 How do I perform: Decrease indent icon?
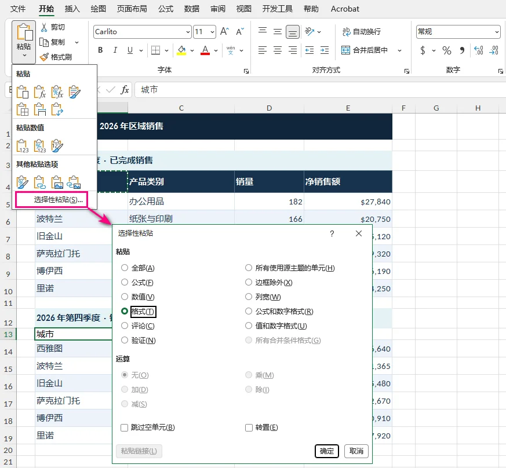(x=310, y=50)
